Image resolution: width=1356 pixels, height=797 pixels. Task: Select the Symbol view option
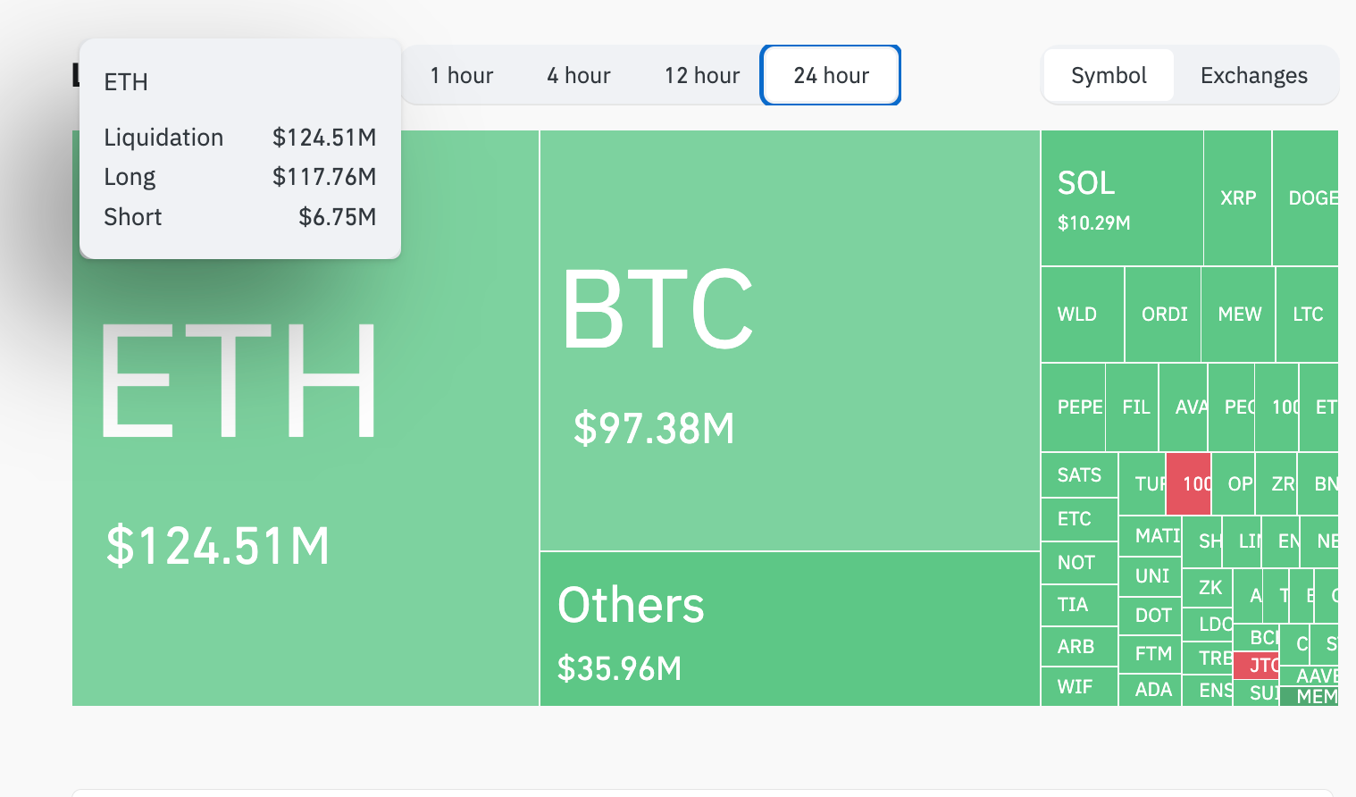[1109, 75]
